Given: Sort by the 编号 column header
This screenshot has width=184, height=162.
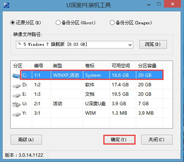Looking at the screenshot, I should 41,65.
